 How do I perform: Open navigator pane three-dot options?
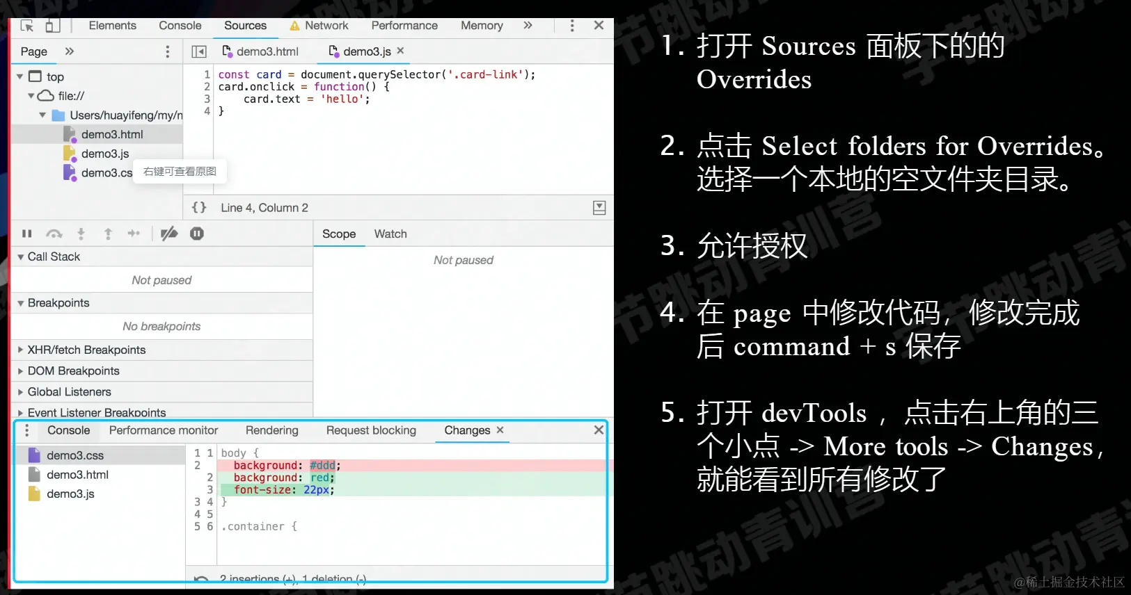(167, 51)
